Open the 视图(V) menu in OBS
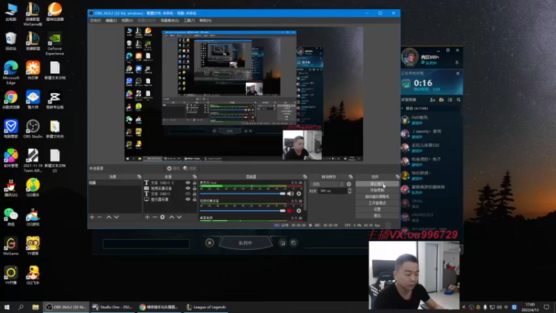Viewport: 556px width, 313px height. [x=127, y=21]
